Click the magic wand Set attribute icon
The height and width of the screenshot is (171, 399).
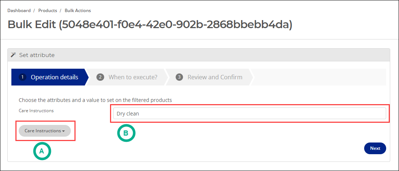tap(14, 55)
